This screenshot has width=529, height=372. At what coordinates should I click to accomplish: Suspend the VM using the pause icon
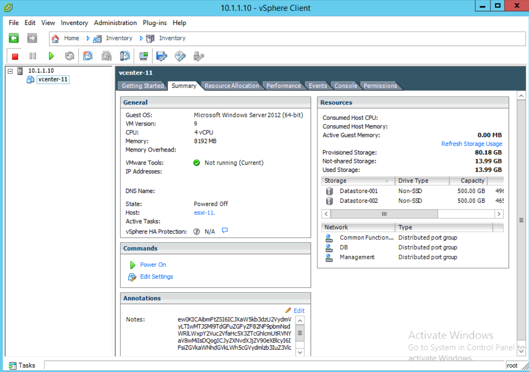tap(32, 55)
